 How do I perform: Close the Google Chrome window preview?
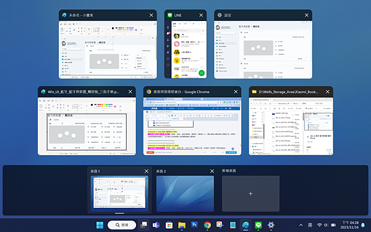pos(236,92)
